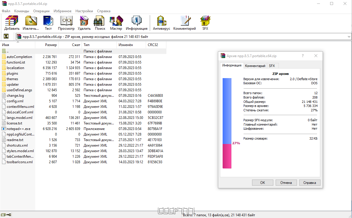Click the Извлечь (Extract) toolbar icon
352x218 pixels.
click(31, 23)
